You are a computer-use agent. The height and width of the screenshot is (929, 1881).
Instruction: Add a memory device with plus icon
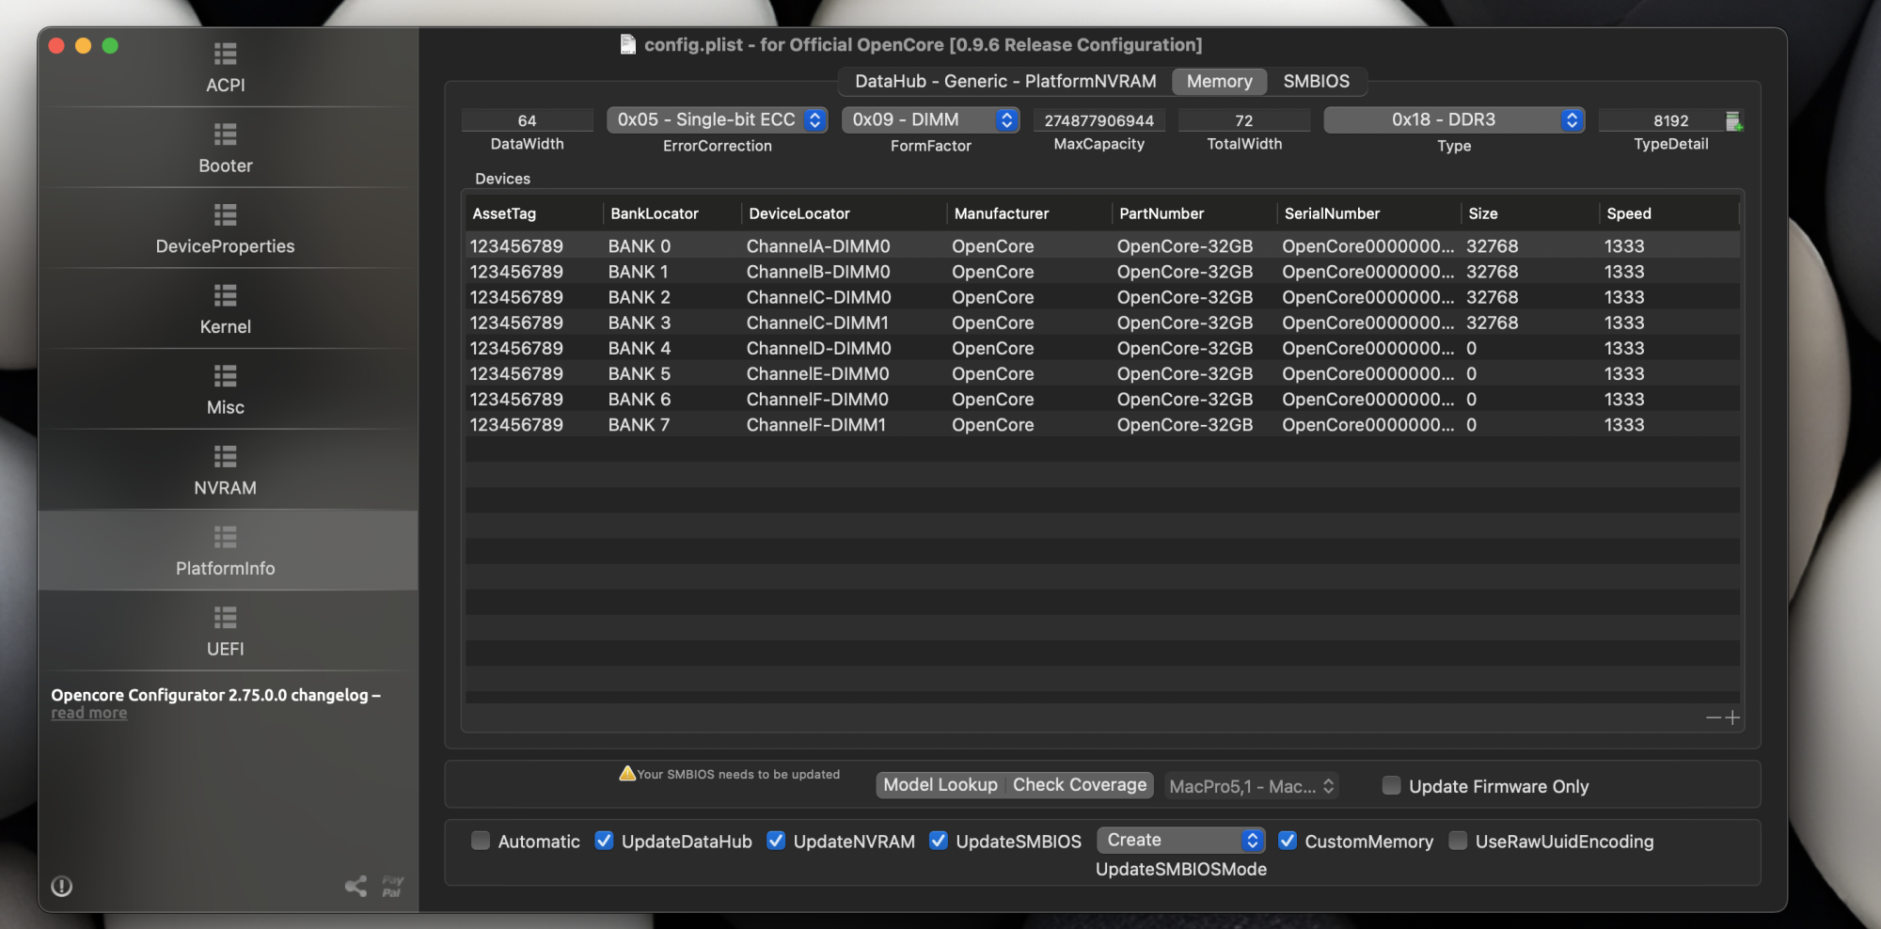tap(1732, 717)
